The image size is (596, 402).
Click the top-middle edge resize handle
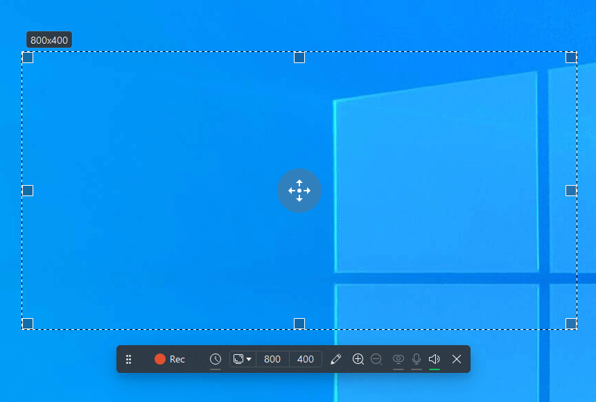pos(299,58)
